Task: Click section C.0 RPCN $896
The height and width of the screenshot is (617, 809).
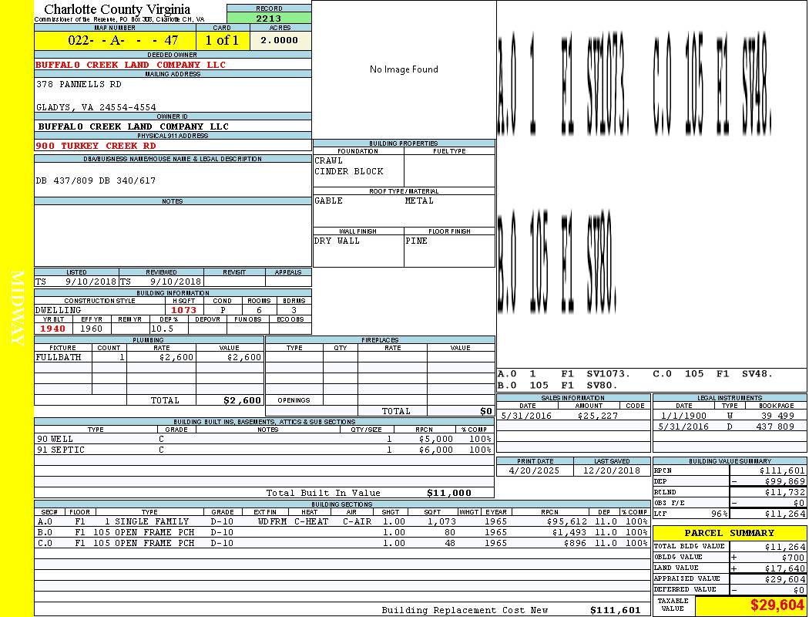Action: click(576, 544)
